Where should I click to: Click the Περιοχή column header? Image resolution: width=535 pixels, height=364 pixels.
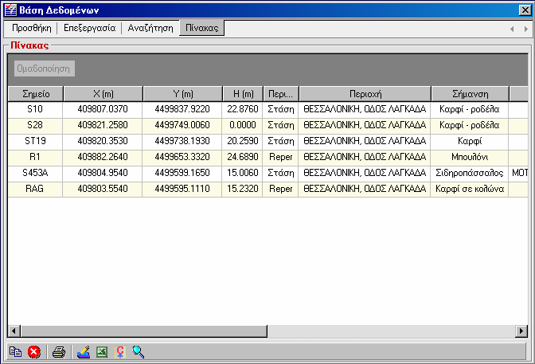[365, 94]
